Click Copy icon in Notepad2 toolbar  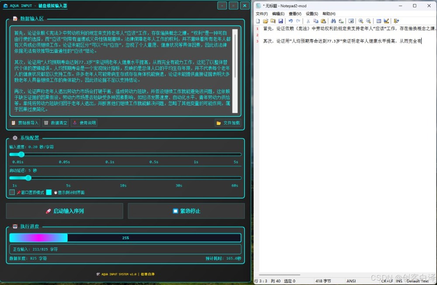[316, 21]
